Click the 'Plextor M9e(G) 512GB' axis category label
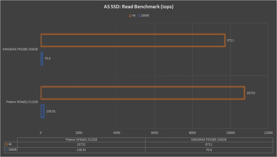The height and width of the screenshot is (157, 277). point(22,102)
